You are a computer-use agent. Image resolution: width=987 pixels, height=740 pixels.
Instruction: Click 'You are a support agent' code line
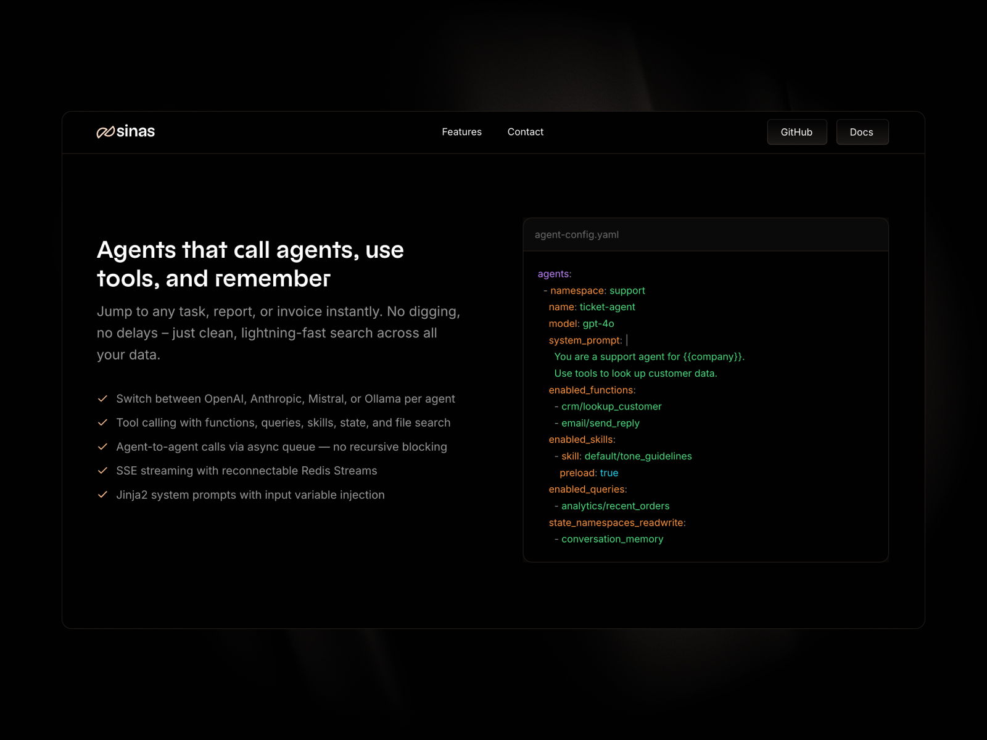click(x=650, y=357)
